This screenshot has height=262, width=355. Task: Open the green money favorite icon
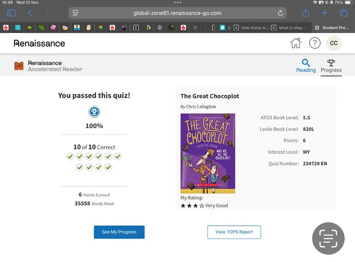pos(41,28)
